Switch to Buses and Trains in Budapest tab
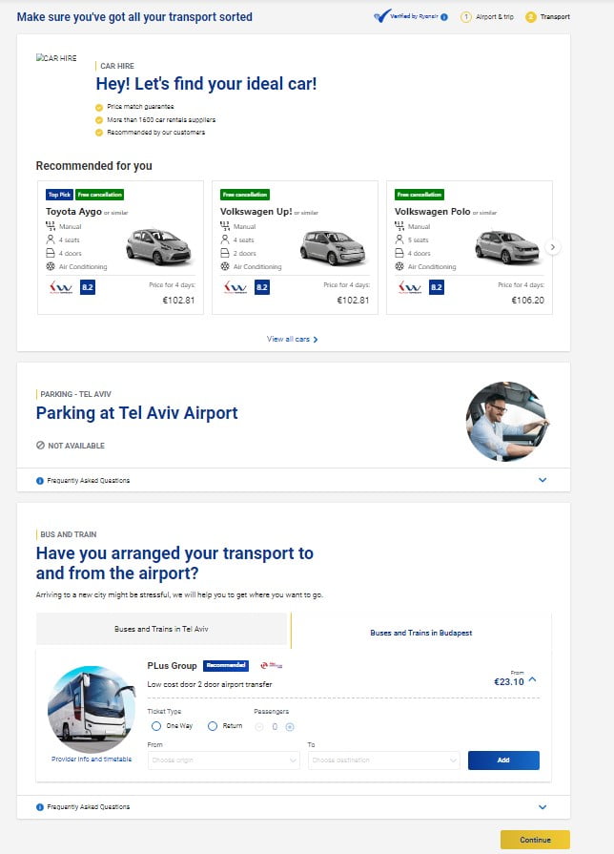614x854 pixels. coord(420,632)
